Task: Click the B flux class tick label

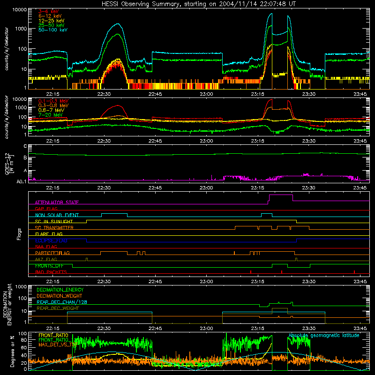Action: click(25, 157)
